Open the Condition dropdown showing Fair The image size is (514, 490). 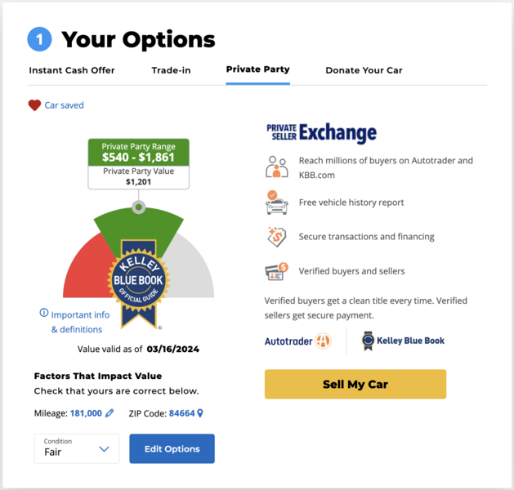coord(77,448)
